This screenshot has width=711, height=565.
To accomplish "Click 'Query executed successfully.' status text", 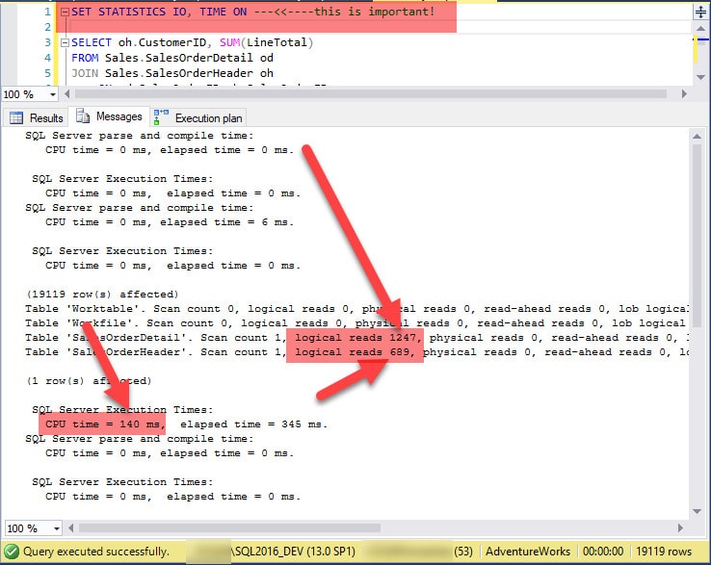I will click(x=95, y=552).
